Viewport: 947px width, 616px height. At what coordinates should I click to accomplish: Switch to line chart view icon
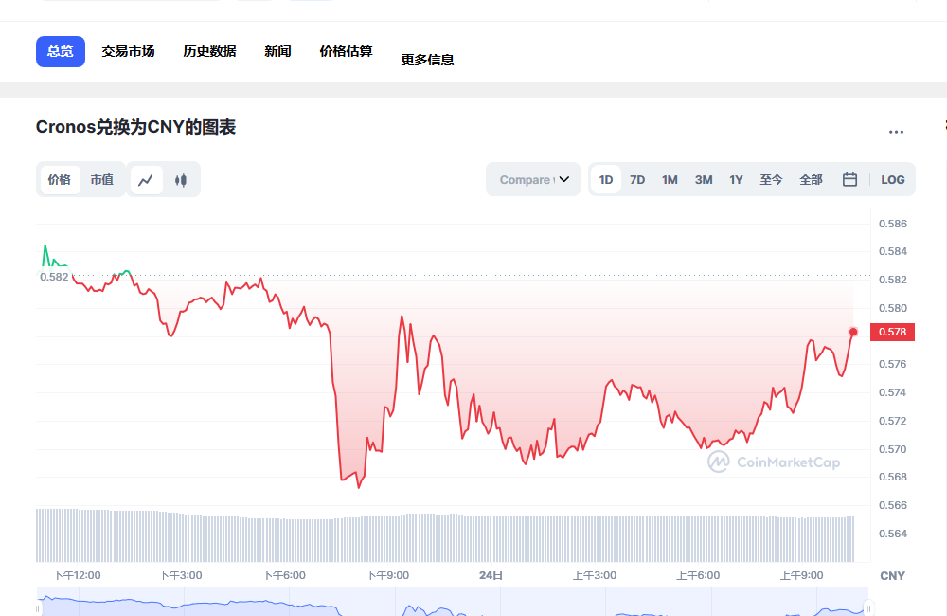pos(146,179)
